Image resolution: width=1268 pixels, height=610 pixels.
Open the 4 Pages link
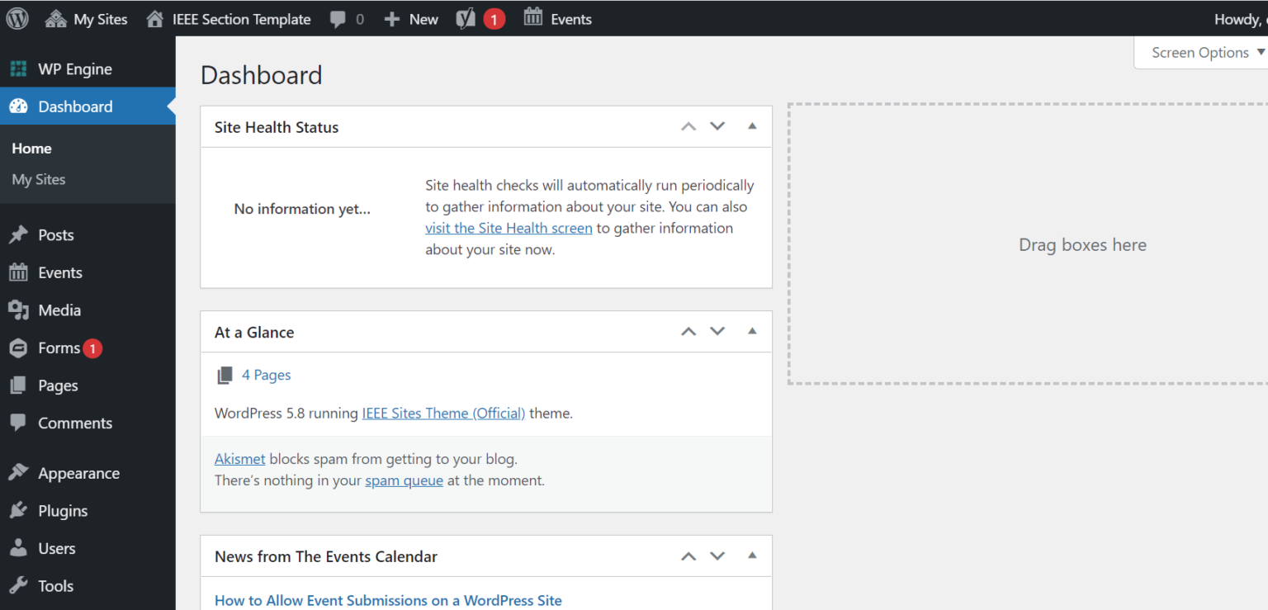coord(264,374)
